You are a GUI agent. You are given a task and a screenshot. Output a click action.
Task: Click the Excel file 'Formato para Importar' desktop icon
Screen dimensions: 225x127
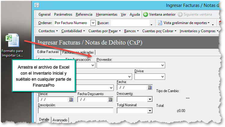coord(12,40)
